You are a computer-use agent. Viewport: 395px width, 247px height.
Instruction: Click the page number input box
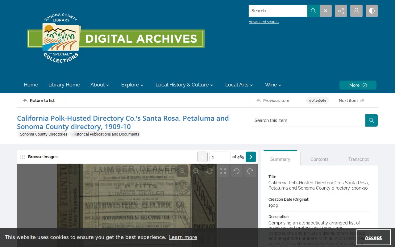(x=220, y=157)
